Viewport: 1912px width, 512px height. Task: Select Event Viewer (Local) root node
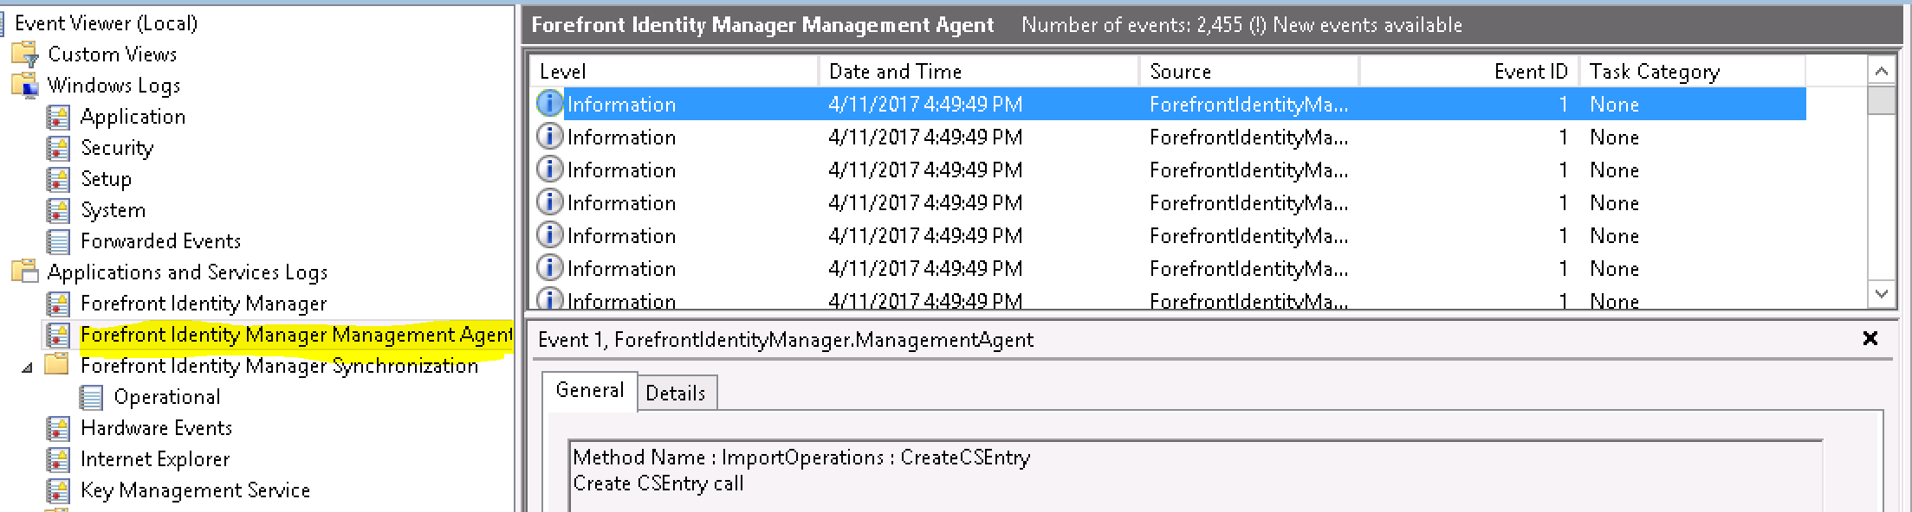tap(106, 23)
